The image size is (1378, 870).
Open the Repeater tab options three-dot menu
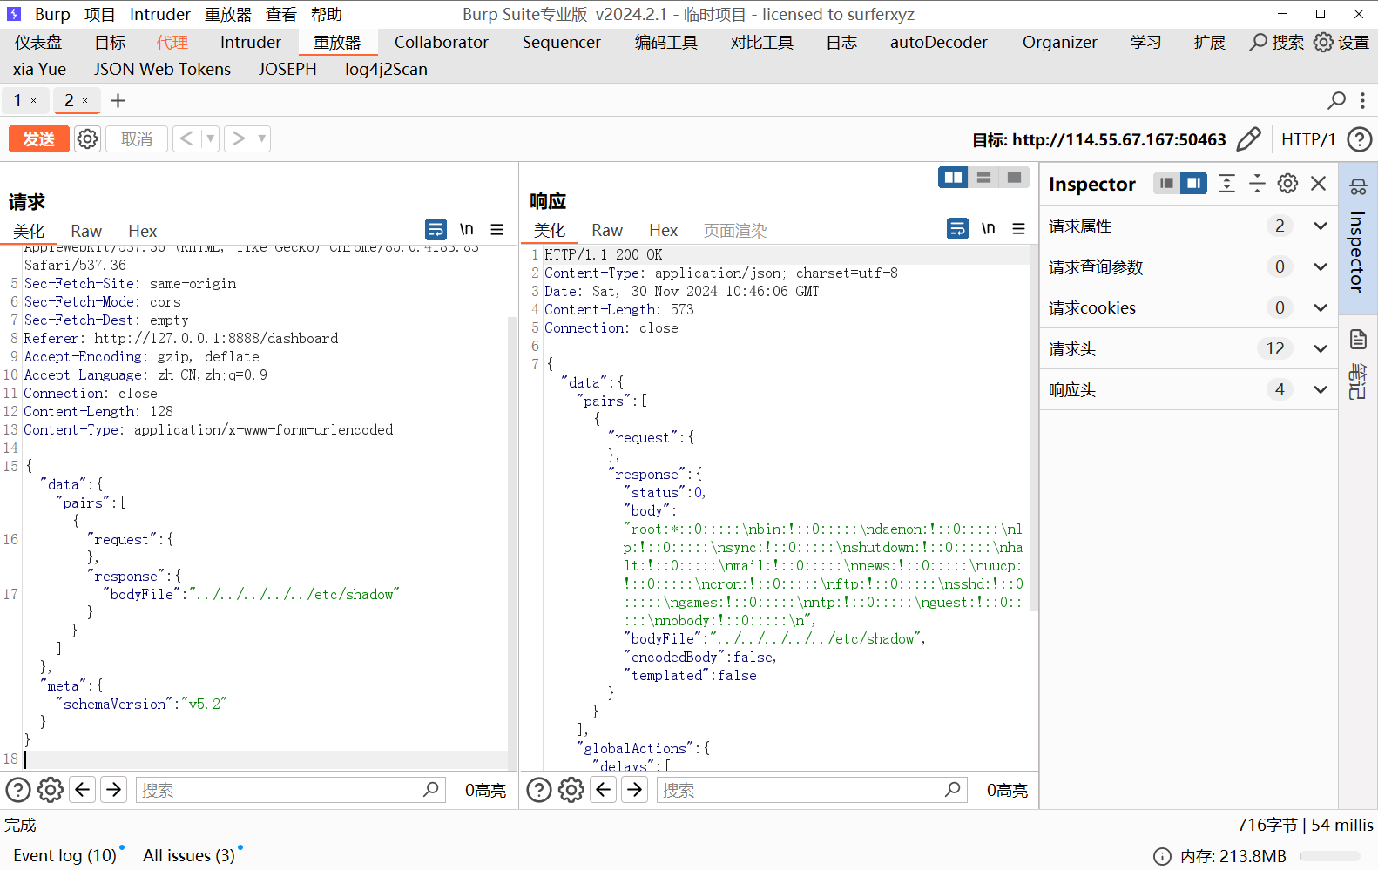1362,101
